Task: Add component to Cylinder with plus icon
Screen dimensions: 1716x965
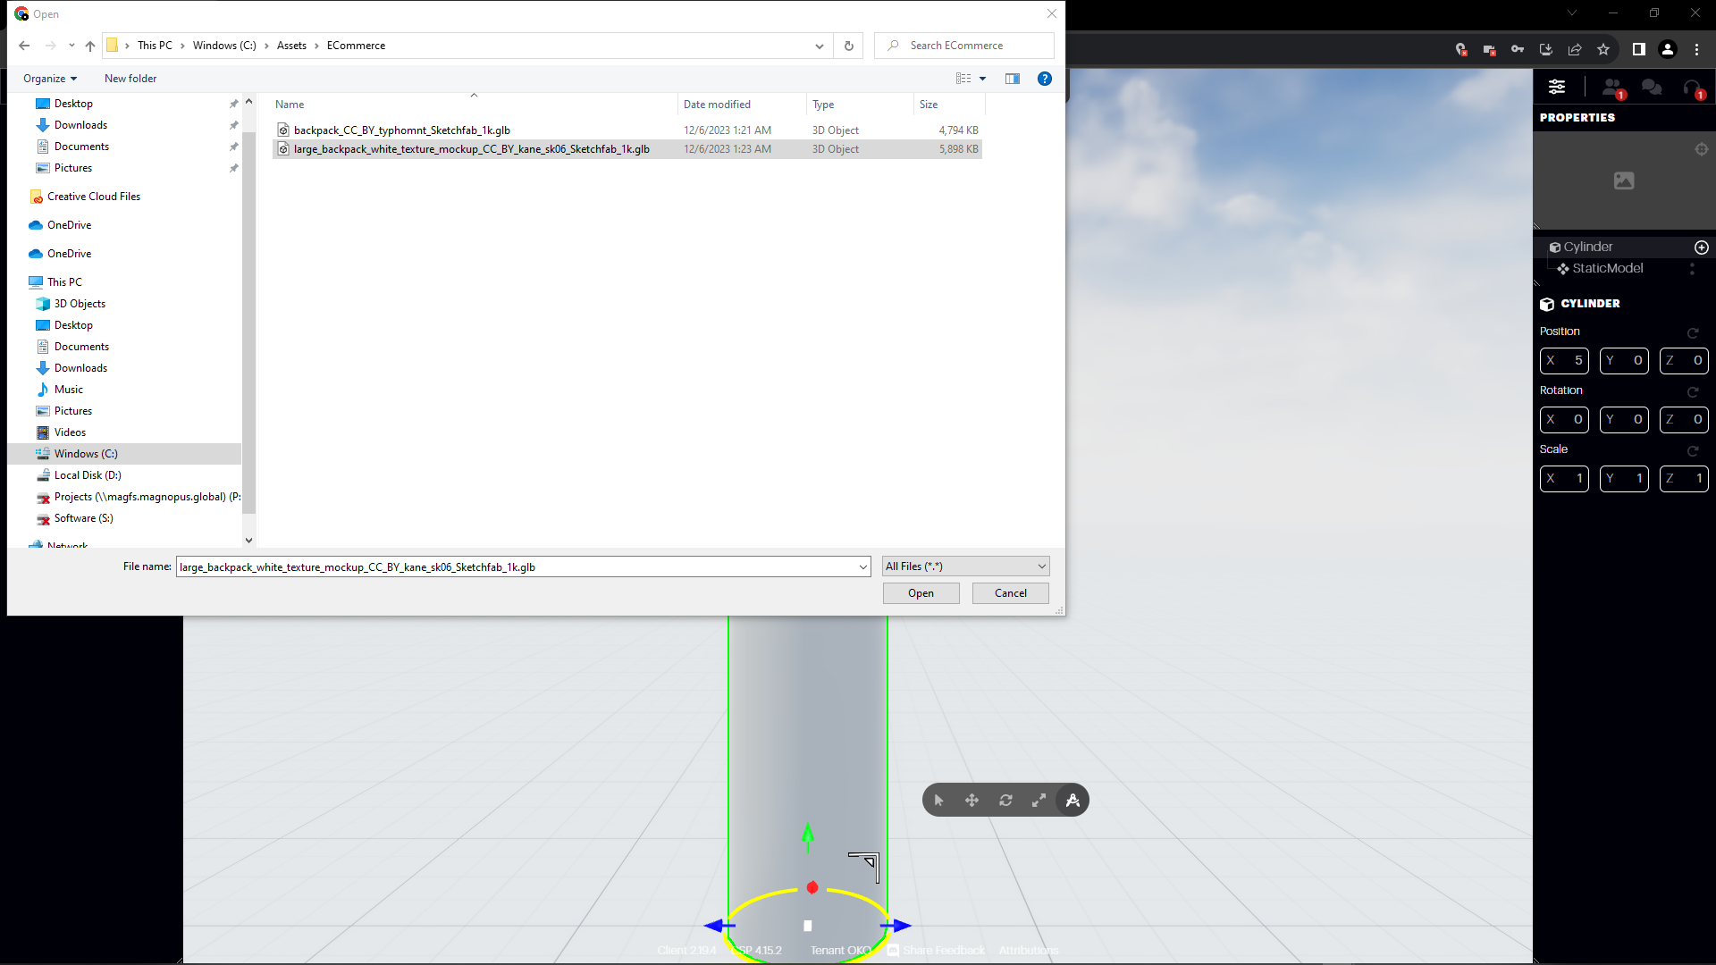Action: tap(1702, 248)
